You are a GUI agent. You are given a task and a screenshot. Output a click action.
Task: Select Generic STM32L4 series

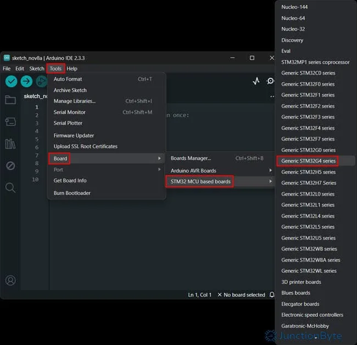316,216
